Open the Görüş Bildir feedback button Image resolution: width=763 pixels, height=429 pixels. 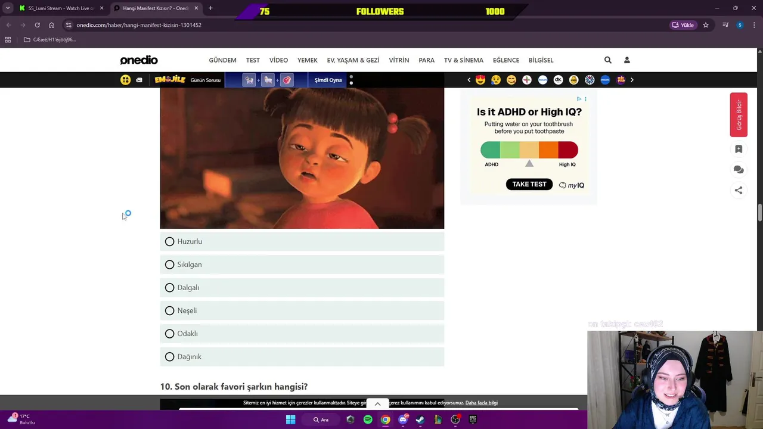[x=739, y=115]
